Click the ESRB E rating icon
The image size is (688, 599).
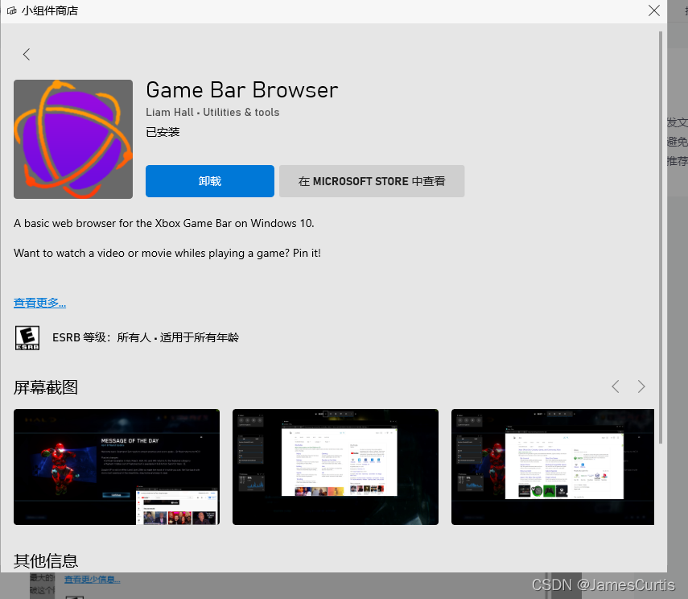(x=27, y=337)
